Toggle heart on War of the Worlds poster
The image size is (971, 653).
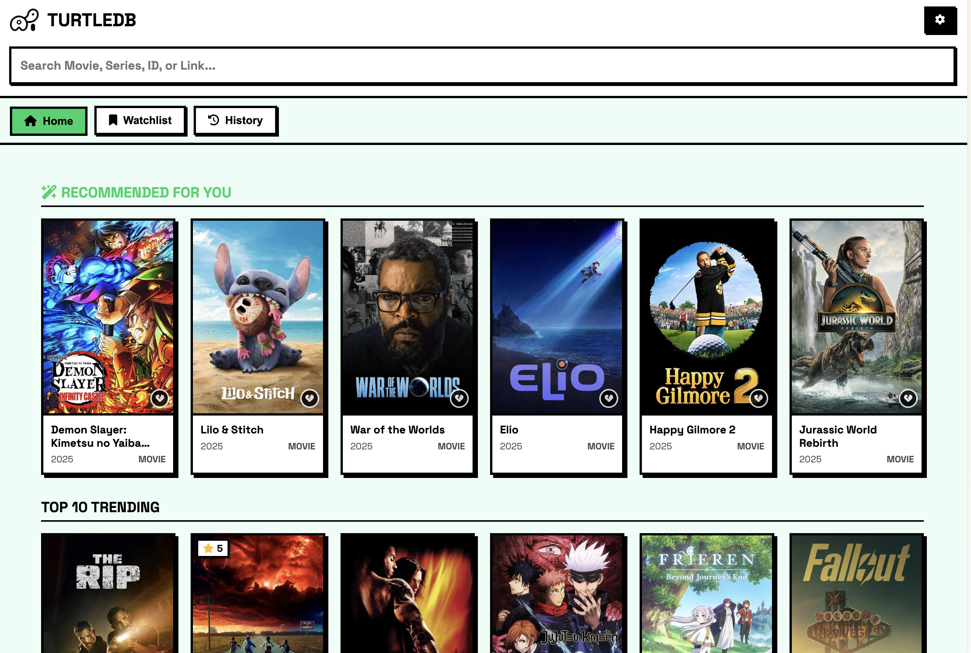459,398
